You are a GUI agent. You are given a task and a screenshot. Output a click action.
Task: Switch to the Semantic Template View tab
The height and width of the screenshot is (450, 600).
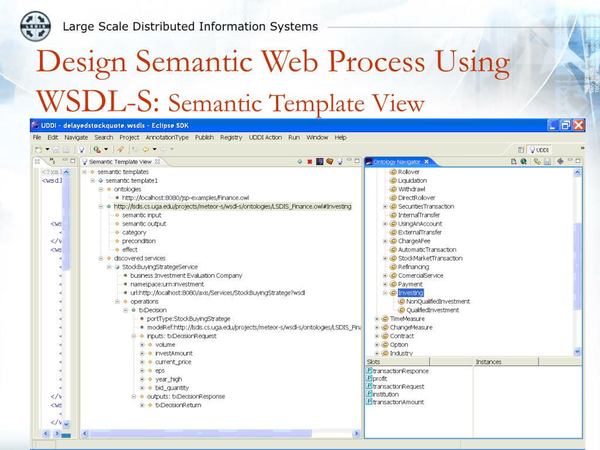pyautogui.click(x=120, y=161)
